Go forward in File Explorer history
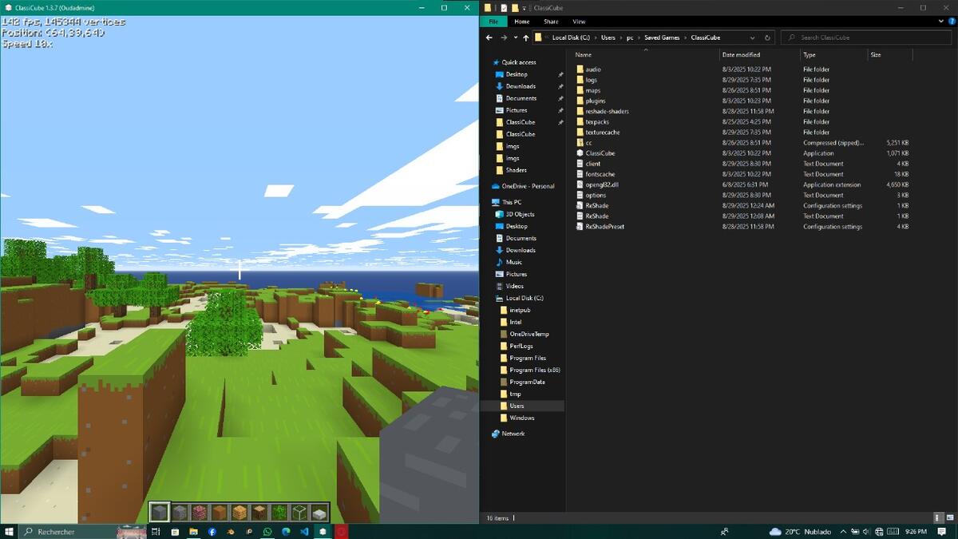958x539 pixels. pyautogui.click(x=504, y=38)
